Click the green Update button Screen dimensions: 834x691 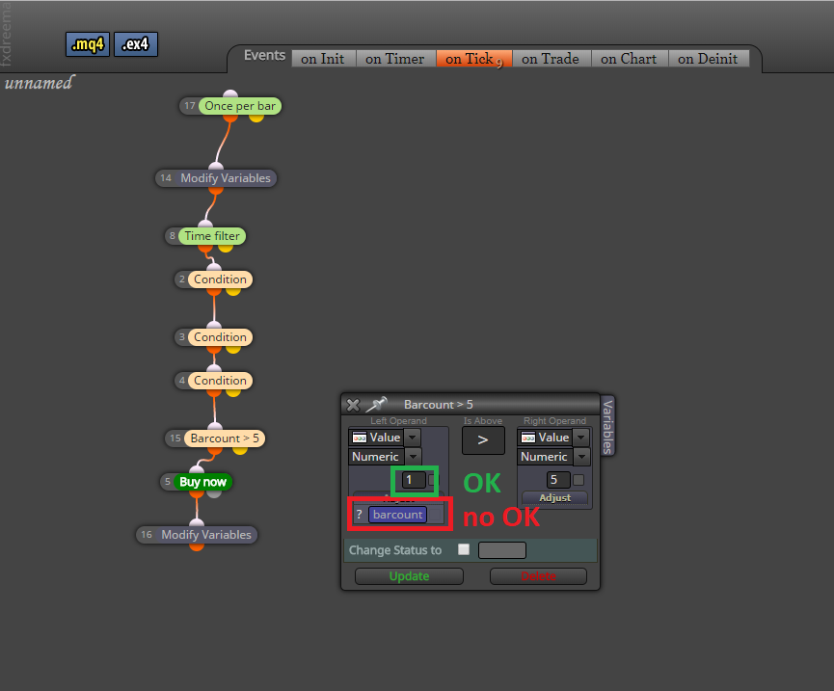[409, 576]
